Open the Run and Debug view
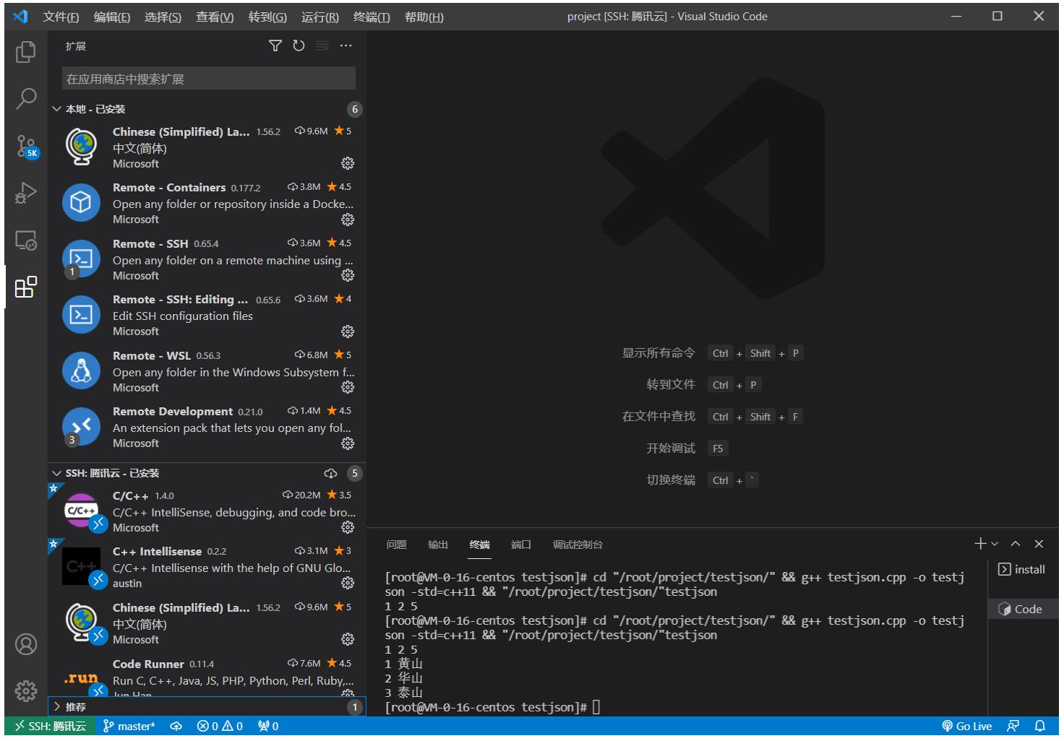 pyautogui.click(x=26, y=193)
